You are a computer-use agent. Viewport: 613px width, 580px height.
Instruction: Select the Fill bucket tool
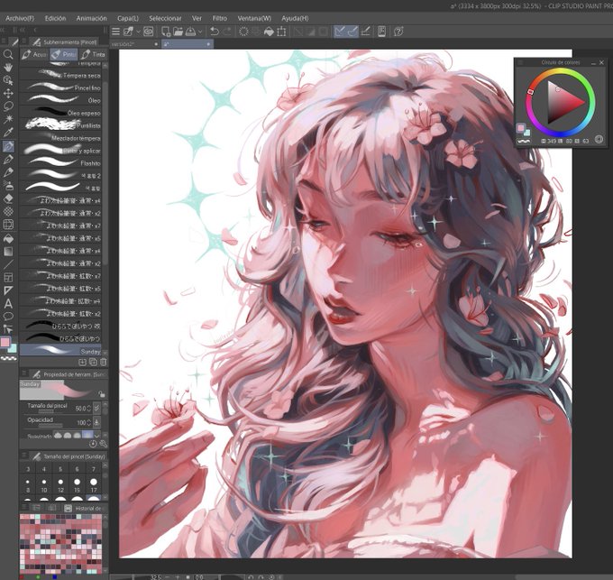[8, 238]
